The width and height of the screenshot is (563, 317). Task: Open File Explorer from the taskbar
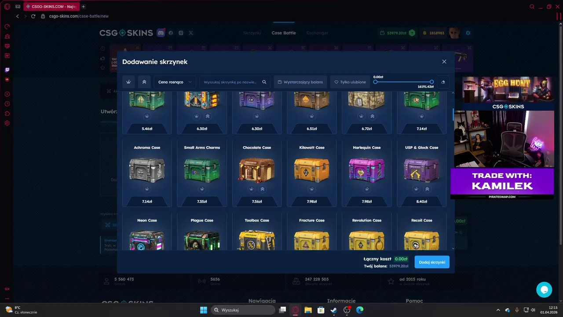pos(308,310)
